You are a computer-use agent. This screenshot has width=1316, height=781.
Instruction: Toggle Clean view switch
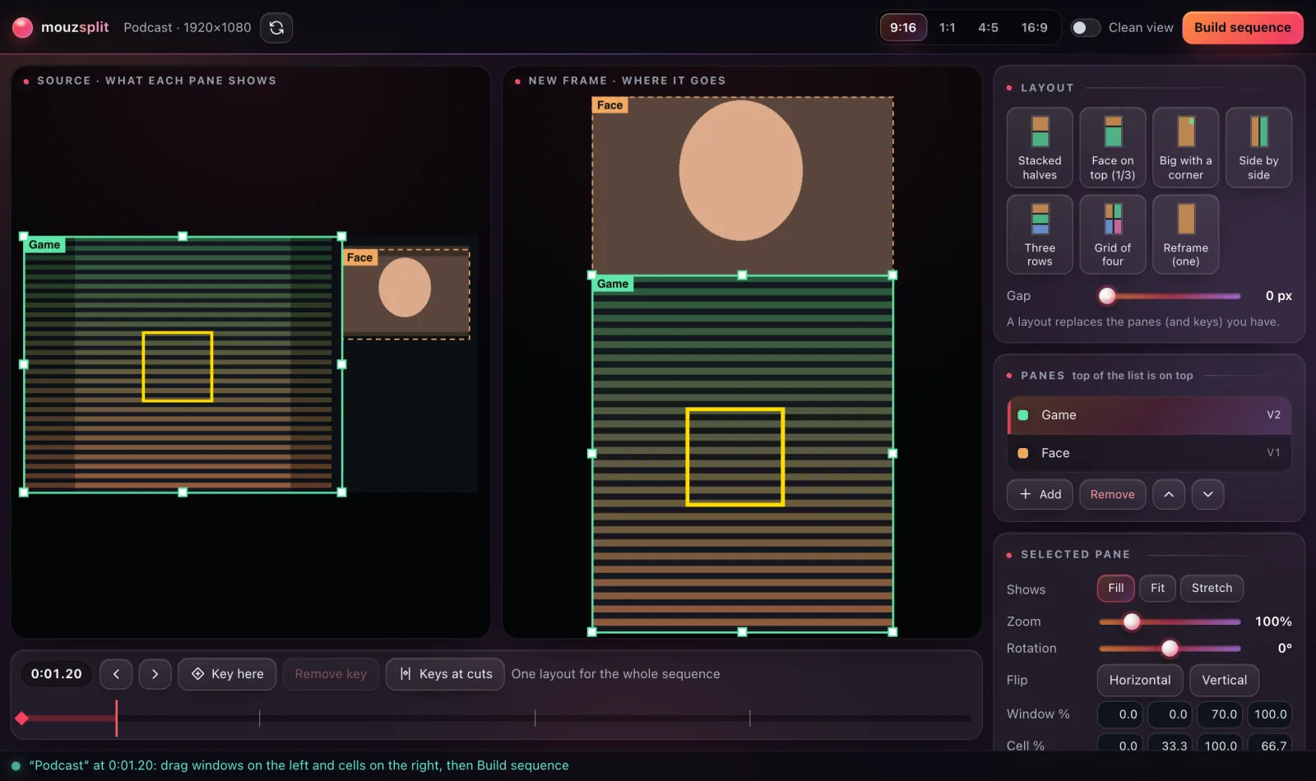click(1085, 27)
